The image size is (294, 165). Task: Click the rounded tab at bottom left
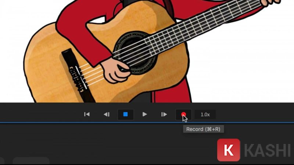click(x=31, y=161)
